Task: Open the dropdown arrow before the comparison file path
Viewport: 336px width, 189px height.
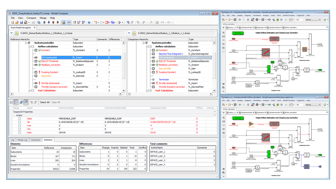Action: [x=129, y=33]
